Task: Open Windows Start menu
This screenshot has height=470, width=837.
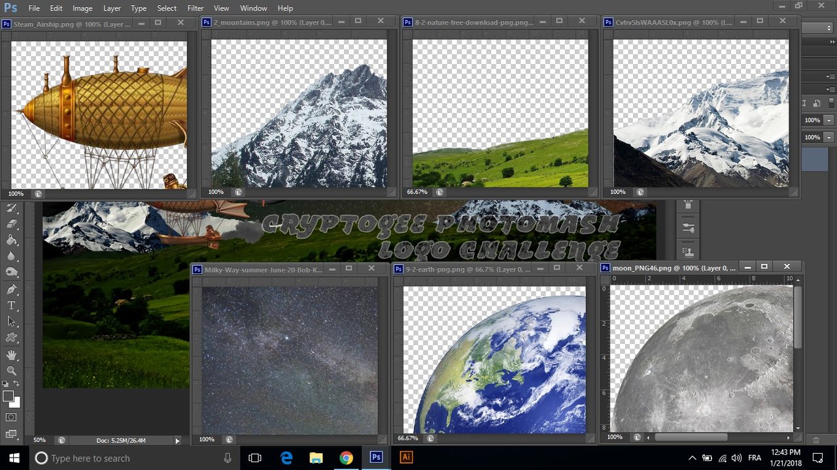Action: [x=14, y=458]
